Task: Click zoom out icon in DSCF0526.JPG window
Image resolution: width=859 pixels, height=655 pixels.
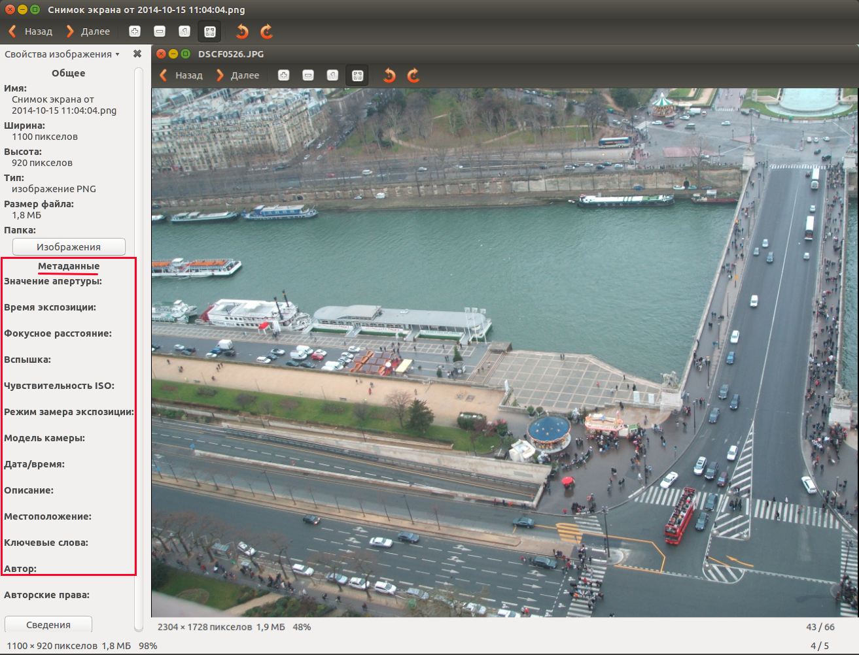Action: pyautogui.click(x=308, y=75)
